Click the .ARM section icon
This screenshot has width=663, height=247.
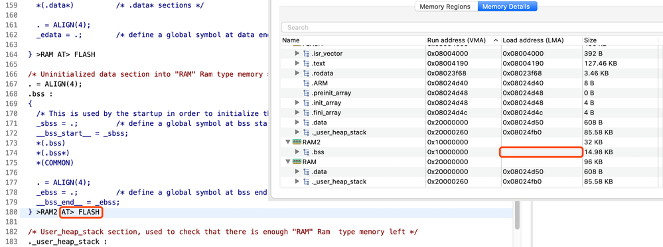pos(306,83)
